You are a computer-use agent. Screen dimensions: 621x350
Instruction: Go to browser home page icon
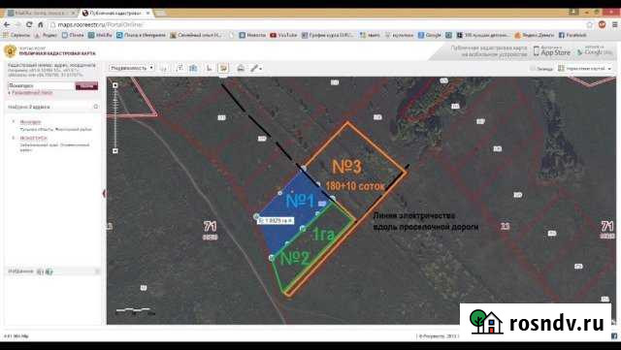click(x=41, y=24)
